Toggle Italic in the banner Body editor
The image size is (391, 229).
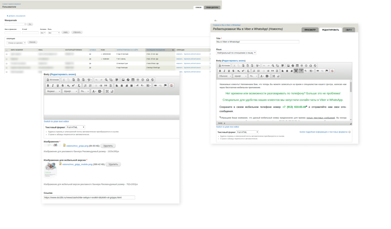tap(53, 86)
